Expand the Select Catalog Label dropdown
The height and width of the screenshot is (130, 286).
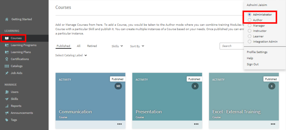(71, 55)
